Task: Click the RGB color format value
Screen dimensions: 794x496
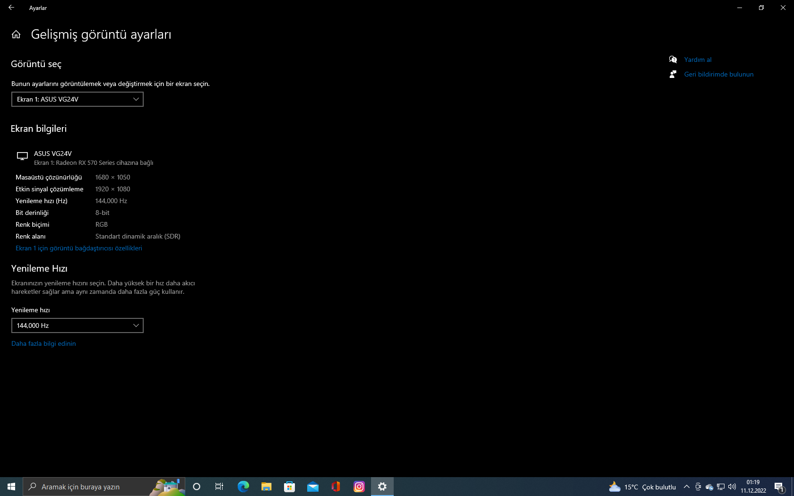Action: coord(102,224)
